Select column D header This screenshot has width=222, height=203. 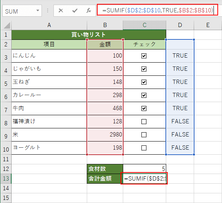pyautogui.click(x=180, y=25)
